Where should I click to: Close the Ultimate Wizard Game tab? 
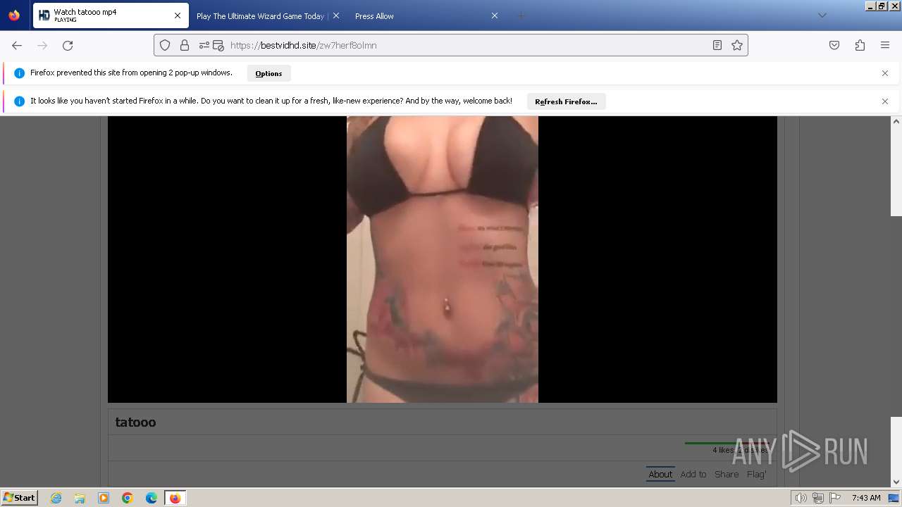(x=336, y=15)
